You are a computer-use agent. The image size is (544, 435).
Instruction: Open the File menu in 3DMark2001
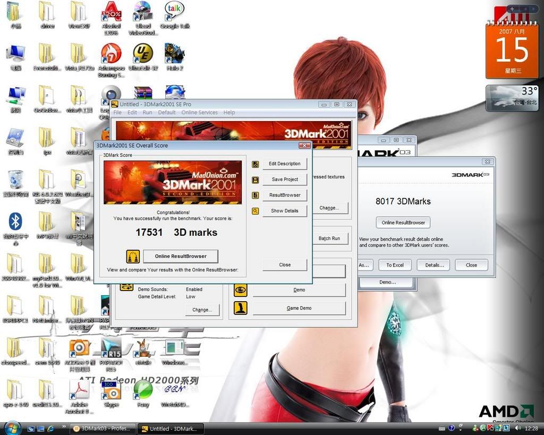click(x=117, y=113)
